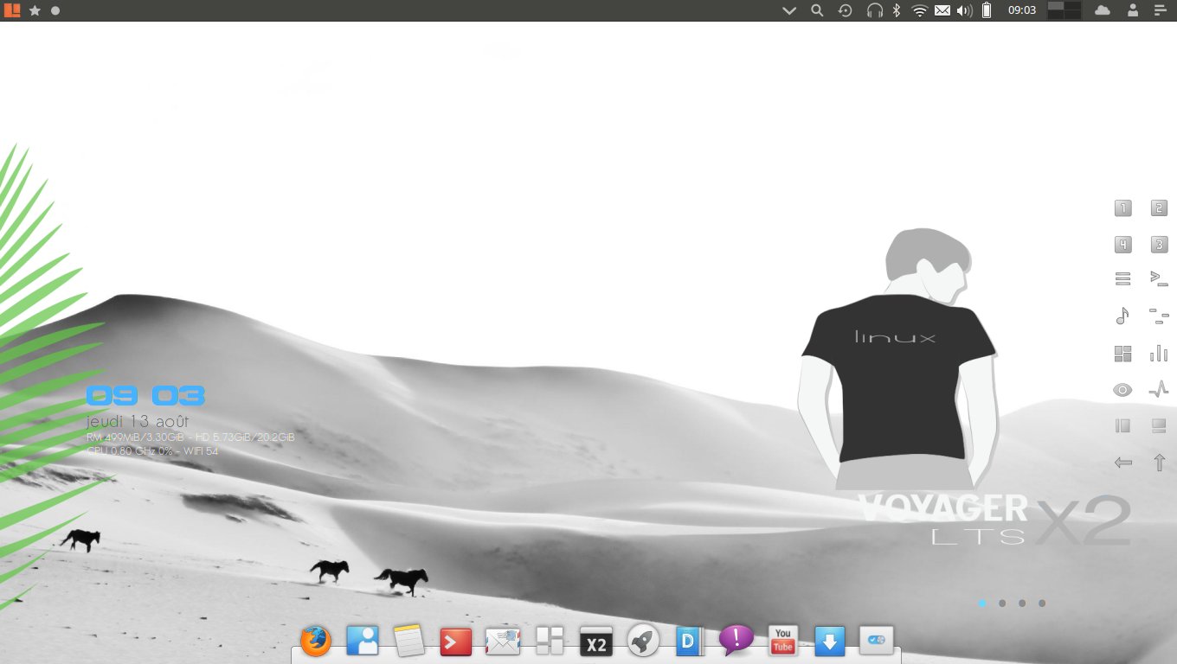Open the headphones audio icon

(x=875, y=10)
